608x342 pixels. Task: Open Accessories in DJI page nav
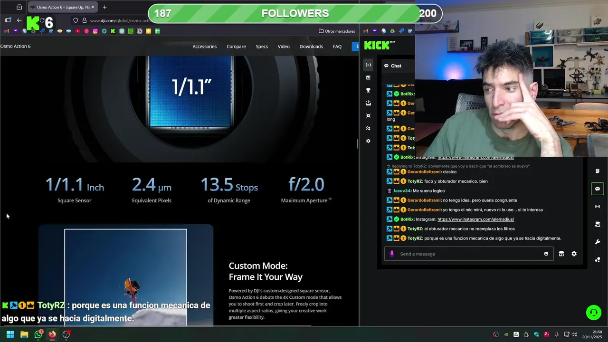[204, 47]
